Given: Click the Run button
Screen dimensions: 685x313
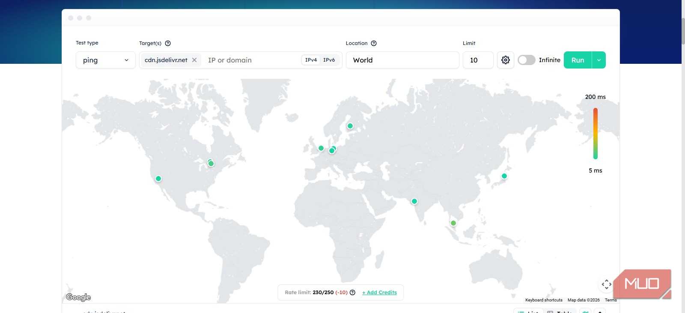Looking at the screenshot, I should click(578, 60).
